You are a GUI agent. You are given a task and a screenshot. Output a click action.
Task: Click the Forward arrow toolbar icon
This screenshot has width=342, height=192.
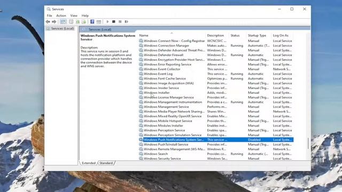54,21
